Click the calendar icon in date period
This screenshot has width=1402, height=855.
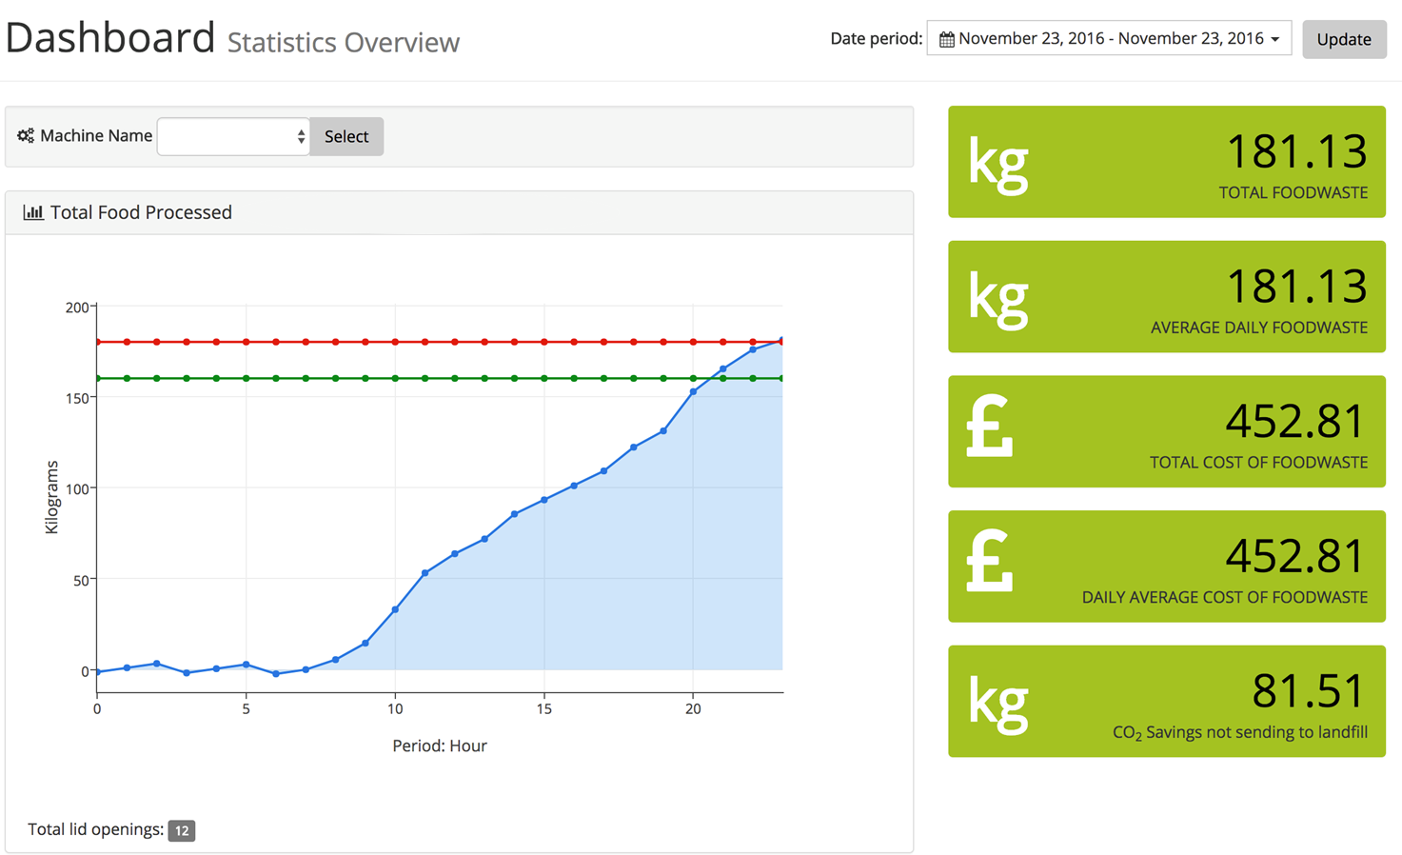946,40
